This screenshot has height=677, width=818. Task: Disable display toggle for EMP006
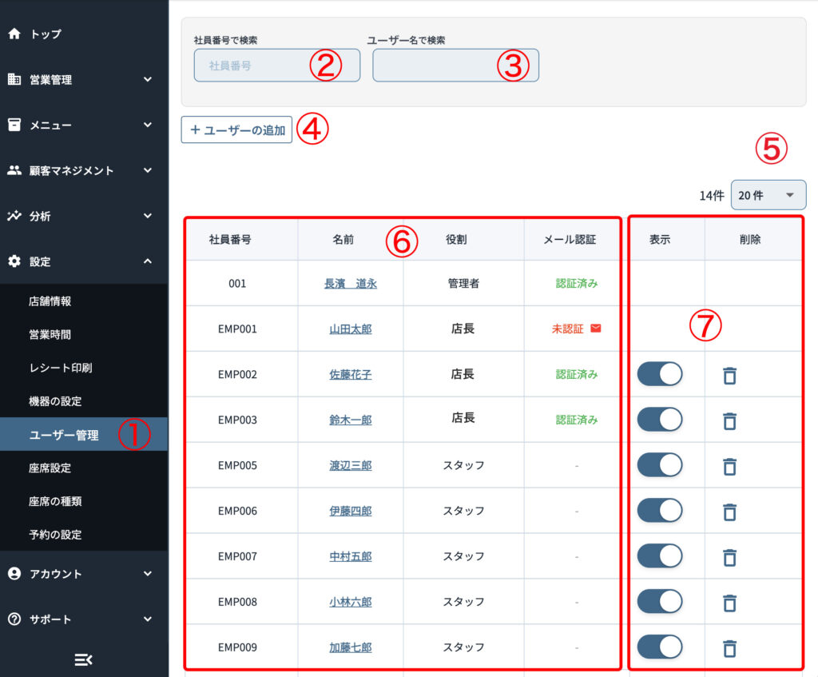pyautogui.click(x=660, y=511)
